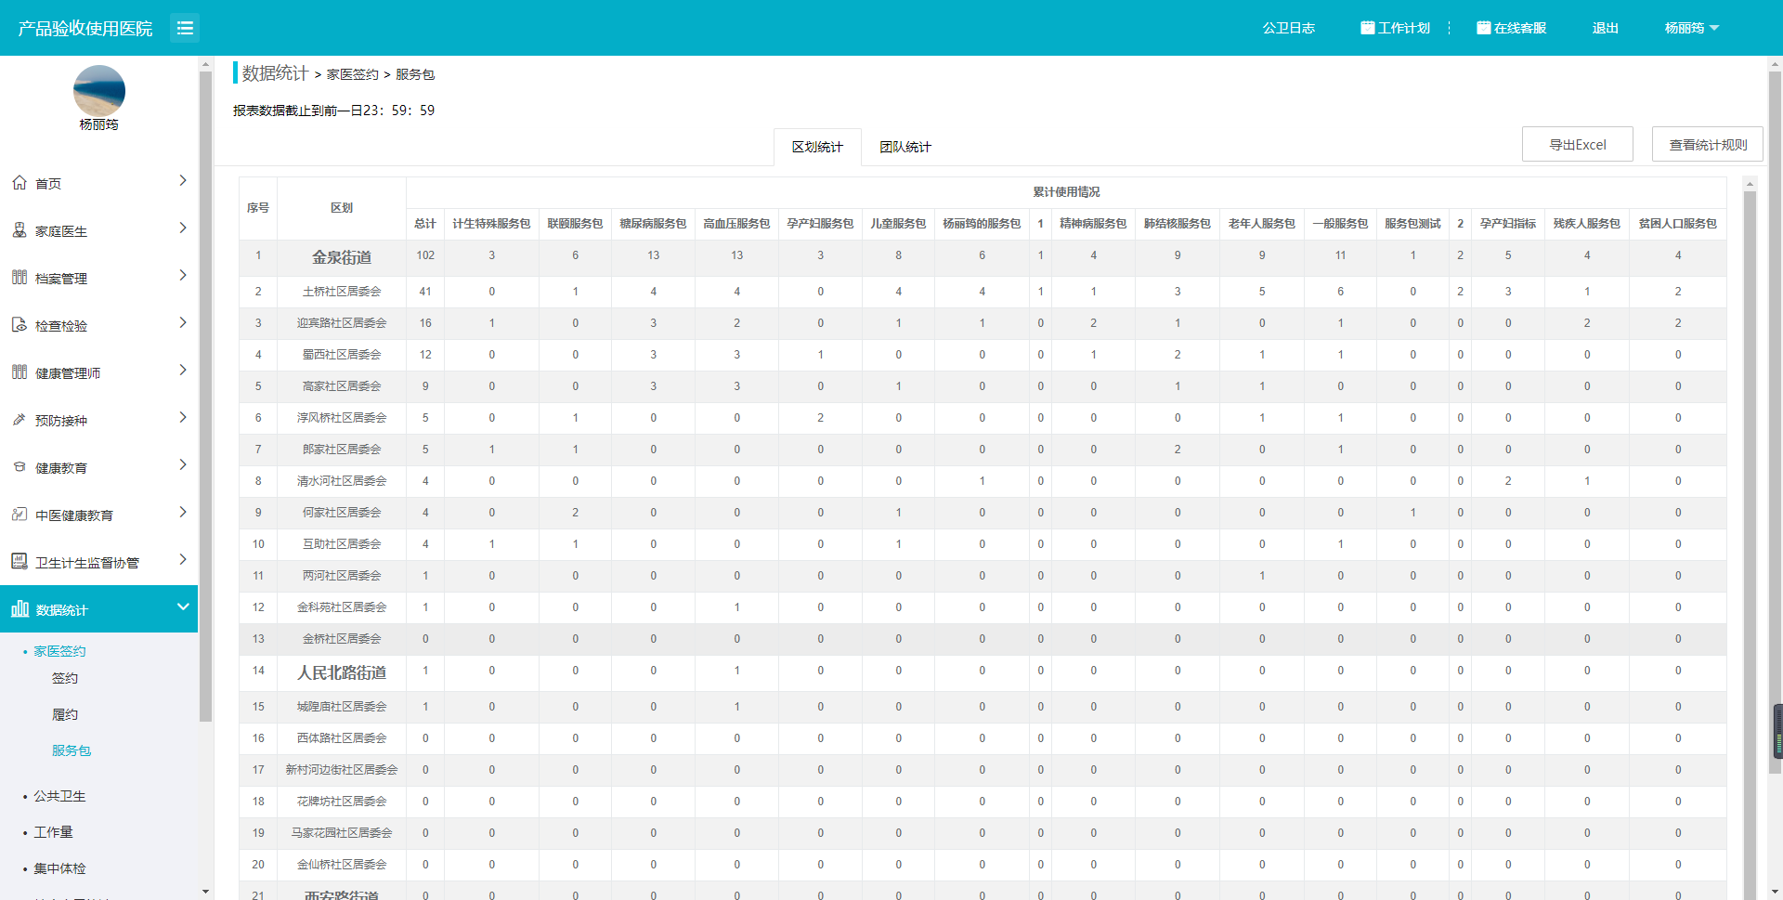Expand the 健康管理师 menu chevron
The height and width of the screenshot is (900, 1783).
click(x=183, y=371)
